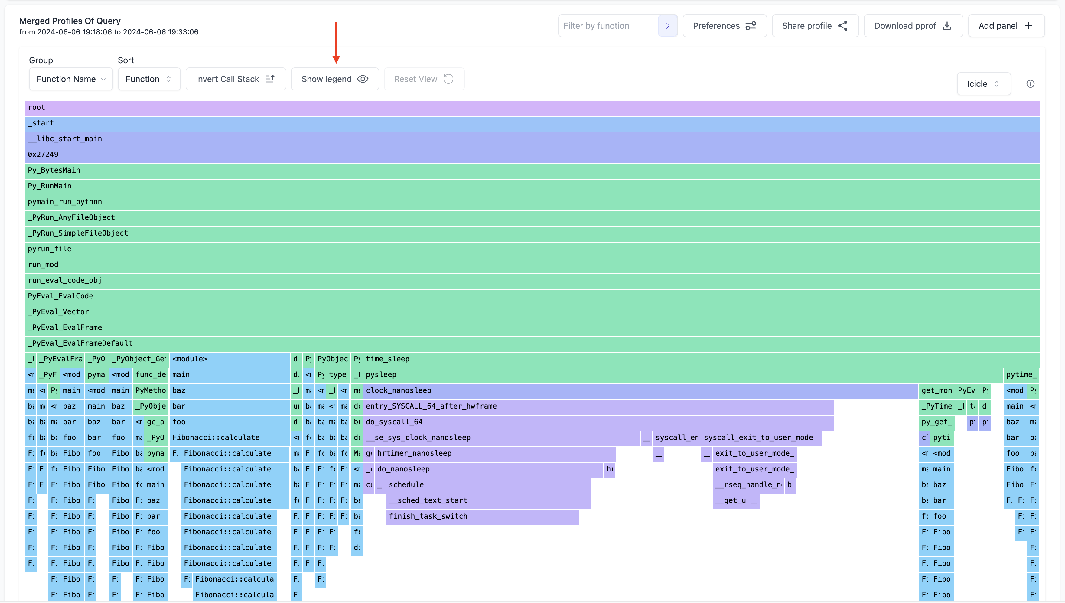The height and width of the screenshot is (603, 1065).
Task: Select the do_syscall_64 frame
Action: (x=598, y=422)
